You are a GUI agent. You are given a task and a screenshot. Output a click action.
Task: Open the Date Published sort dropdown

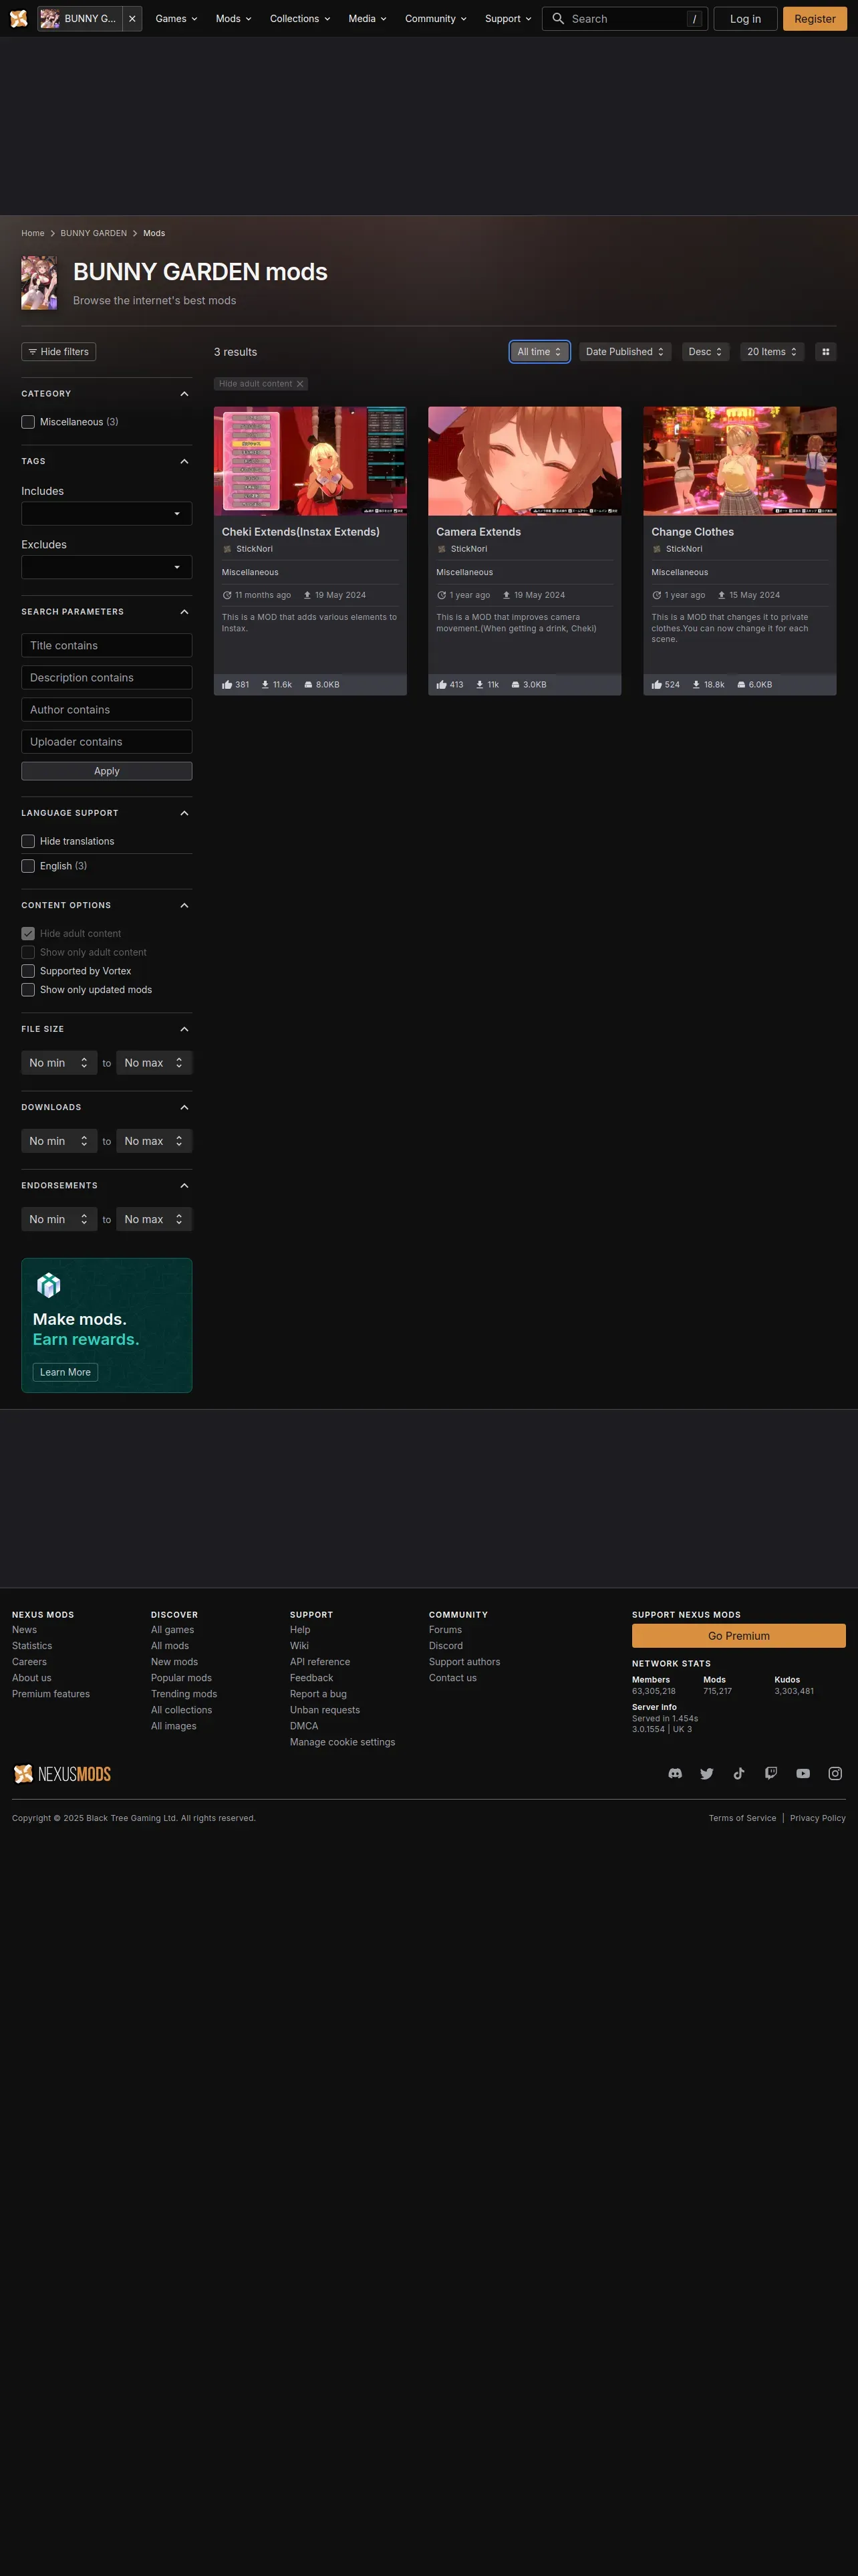click(x=625, y=352)
